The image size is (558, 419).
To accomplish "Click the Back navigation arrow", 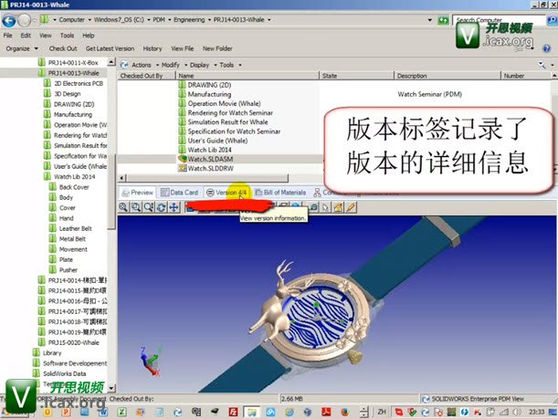I will (x=9, y=21).
